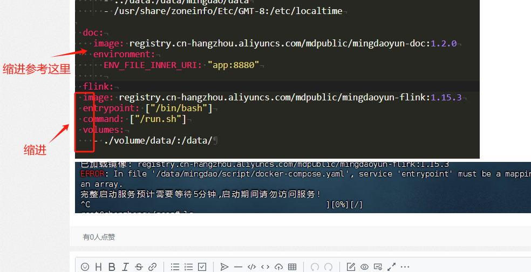Switch to edit mode with pencil icon
Viewport: 531px width, 272px height.
pyautogui.click(x=351, y=267)
